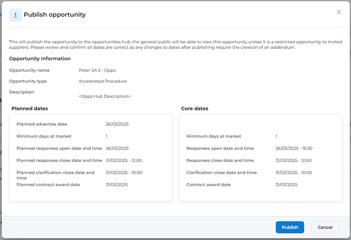Click the upload arrow icon in header
Viewport: 351px width, 240px height.
click(x=15, y=15)
